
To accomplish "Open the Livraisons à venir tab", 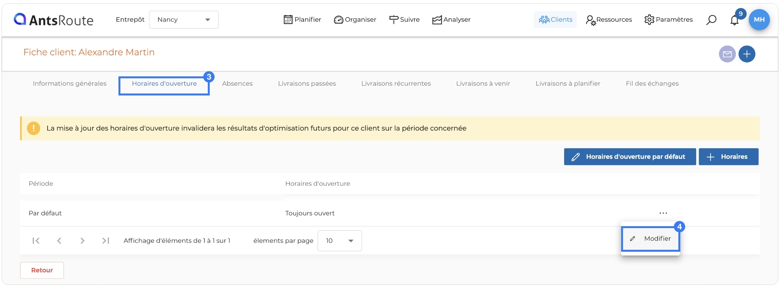I will 483,83.
